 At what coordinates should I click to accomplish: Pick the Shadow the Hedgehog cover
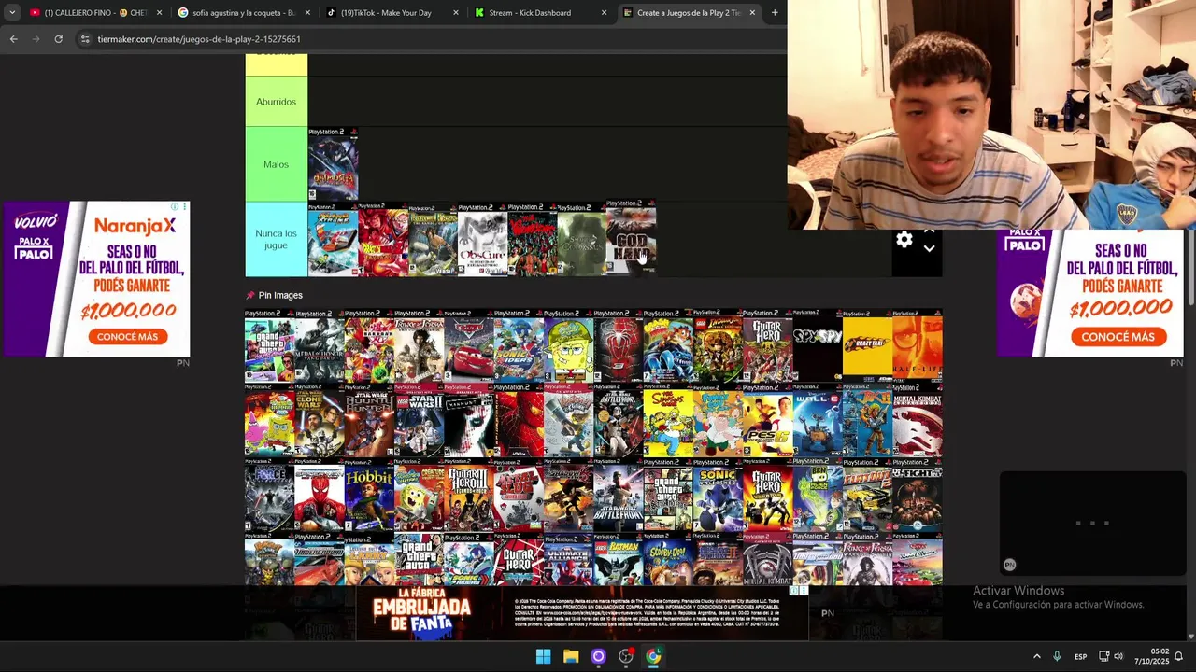click(x=568, y=496)
